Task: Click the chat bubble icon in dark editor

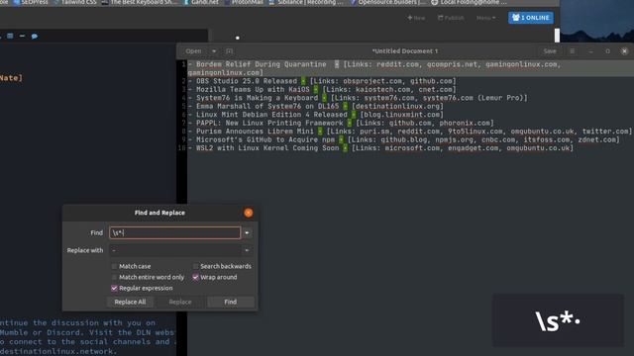Action: (x=35, y=37)
